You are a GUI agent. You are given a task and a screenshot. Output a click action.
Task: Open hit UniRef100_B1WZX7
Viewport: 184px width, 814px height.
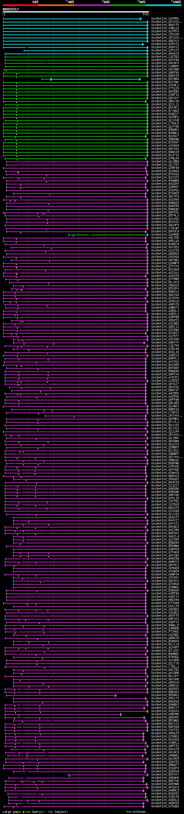pos(165,114)
